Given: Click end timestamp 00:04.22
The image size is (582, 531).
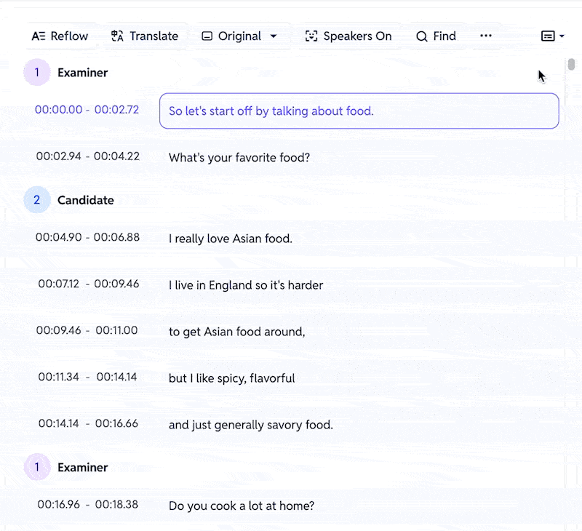Looking at the screenshot, I should (116, 156).
